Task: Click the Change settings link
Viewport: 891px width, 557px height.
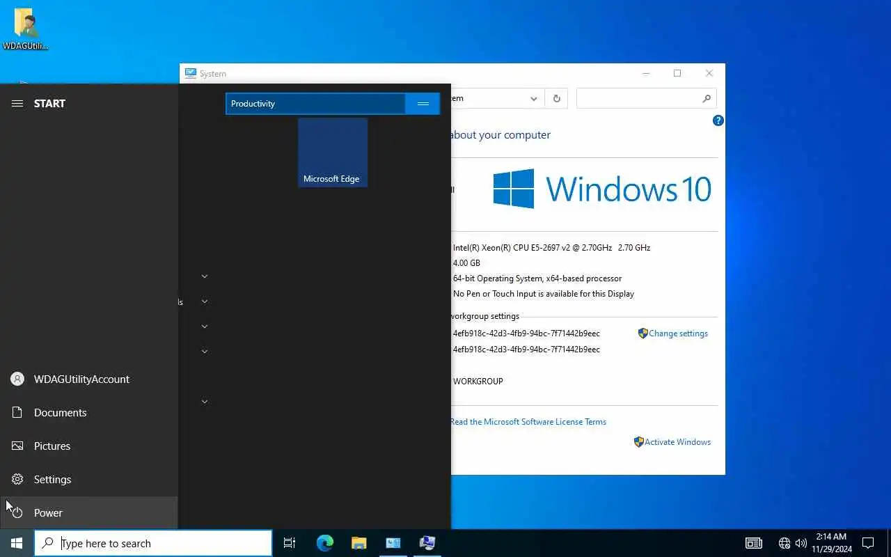Action: pyautogui.click(x=678, y=334)
